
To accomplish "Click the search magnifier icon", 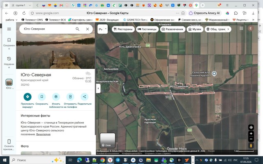I will (x=77, y=29).
